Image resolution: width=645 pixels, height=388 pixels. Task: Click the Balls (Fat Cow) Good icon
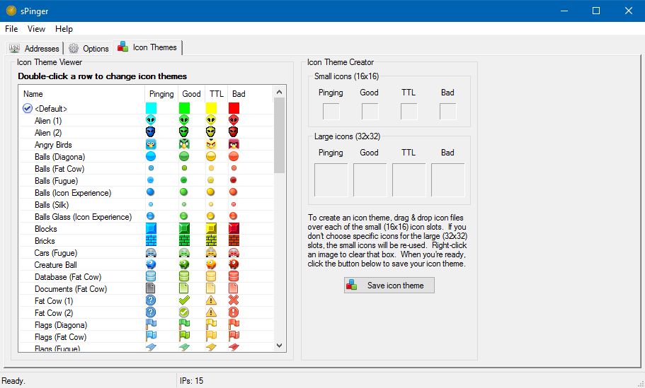coord(184,168)
